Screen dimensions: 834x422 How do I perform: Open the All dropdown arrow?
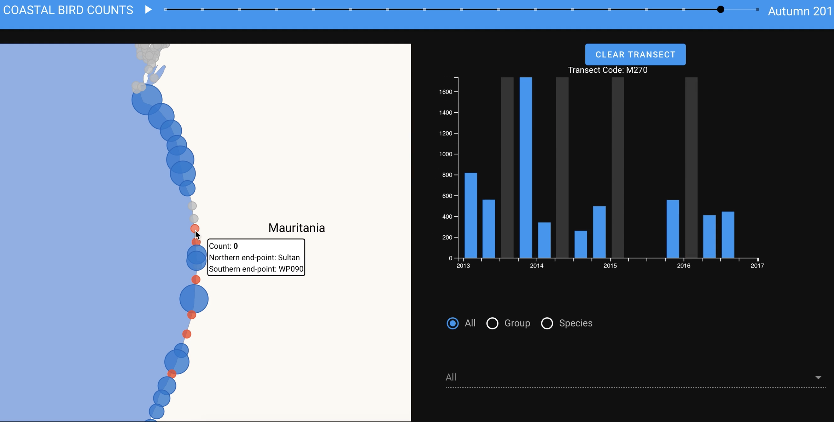coord(818,377)
